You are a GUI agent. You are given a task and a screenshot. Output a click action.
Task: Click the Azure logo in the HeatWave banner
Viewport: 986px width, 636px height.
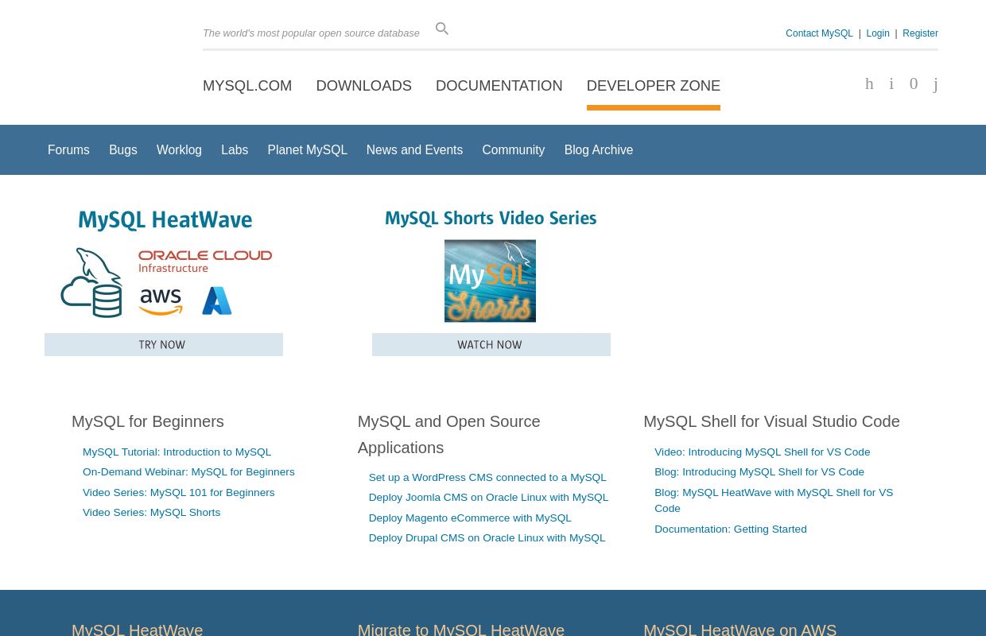(216, 301)
